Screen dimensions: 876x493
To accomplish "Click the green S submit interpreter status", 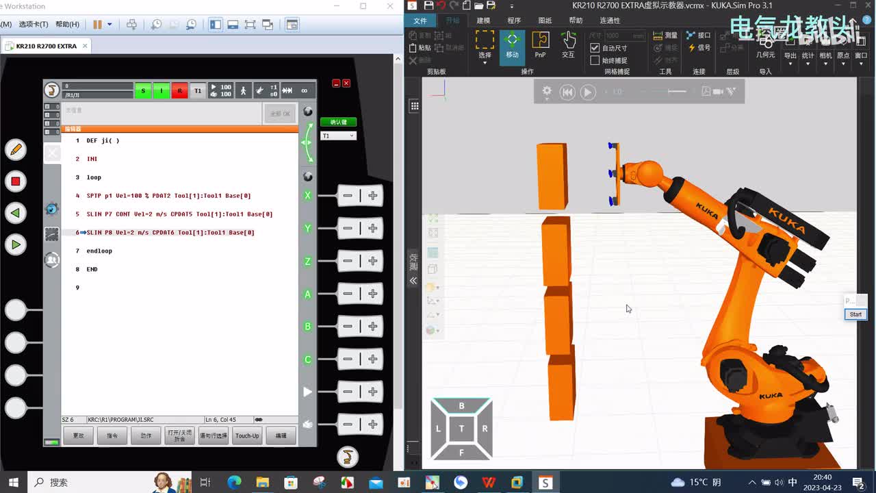I will pos(143,90).
